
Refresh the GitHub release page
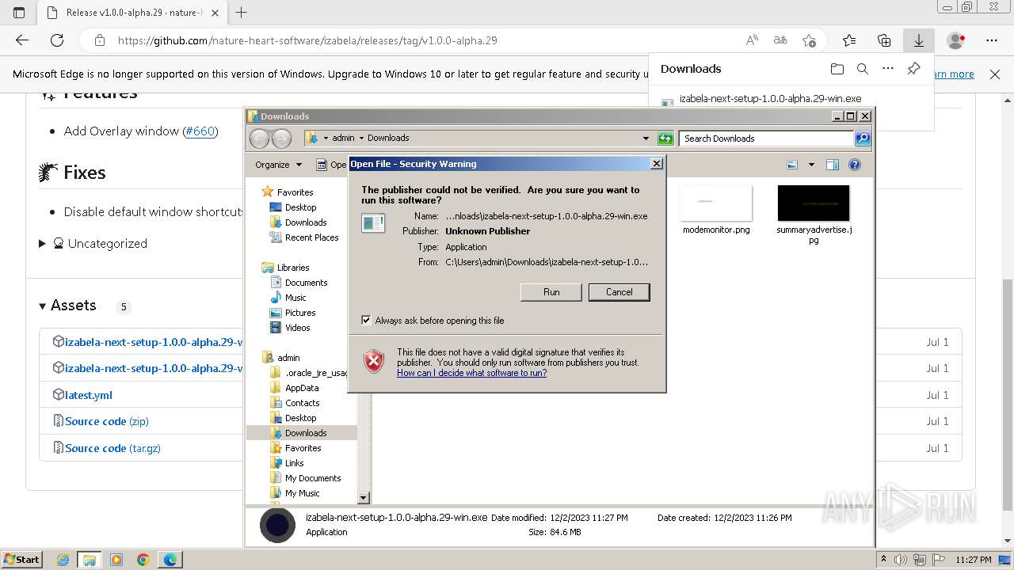tap(57, 40)
